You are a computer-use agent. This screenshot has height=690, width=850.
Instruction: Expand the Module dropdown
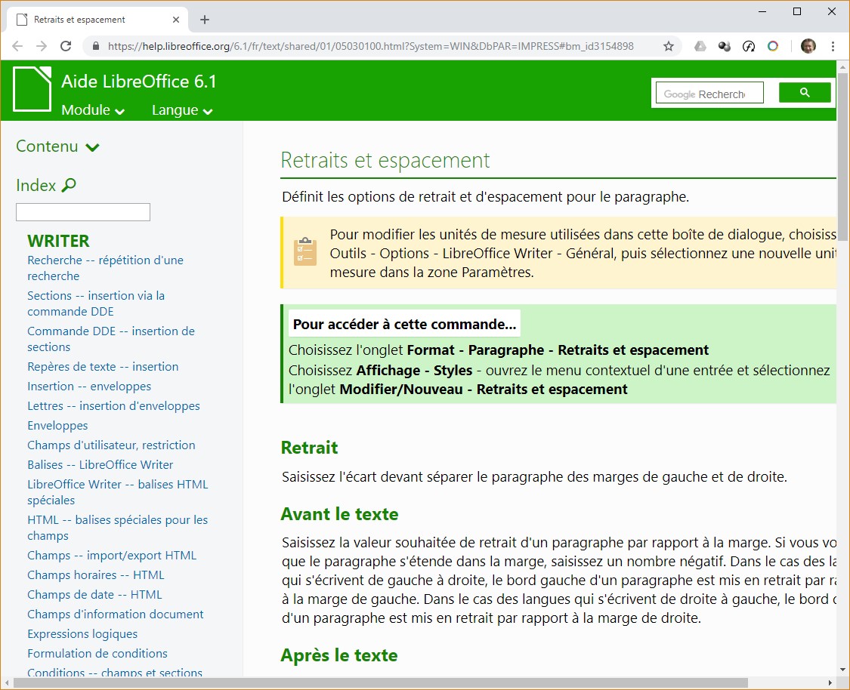(93, 110)
